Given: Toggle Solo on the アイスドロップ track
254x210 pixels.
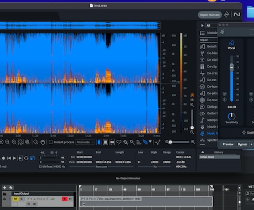Looking at the screenshot, I should [22, 199].
